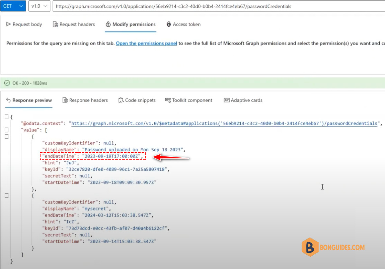Click the Graph request URL input field
Image resolution: width=385 pixels, height=269 pixels.
tap(219, 6)
